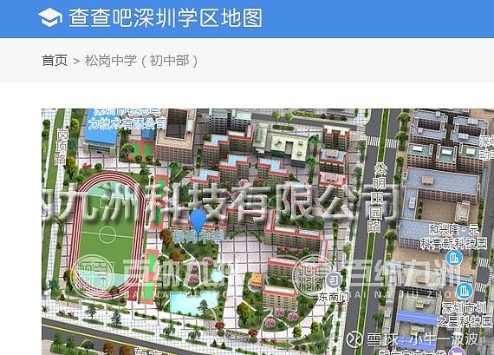Click the graduation cap logo icon
494x355 pixels.
[x=49, y=17]
